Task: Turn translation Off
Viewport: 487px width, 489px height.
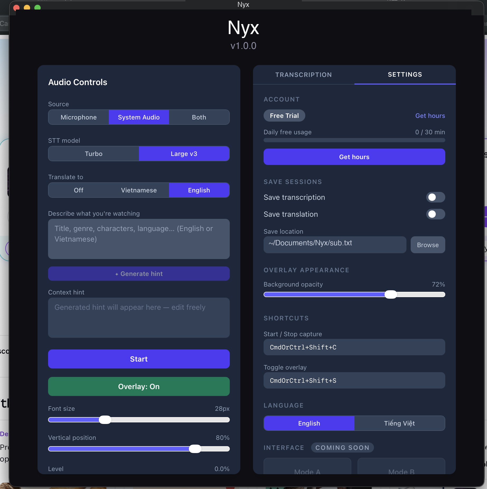Action: [78, 190]
